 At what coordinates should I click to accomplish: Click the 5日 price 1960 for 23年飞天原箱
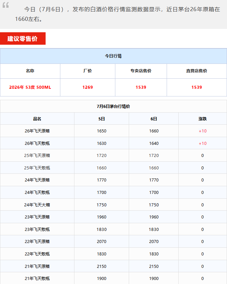[102, 217]
